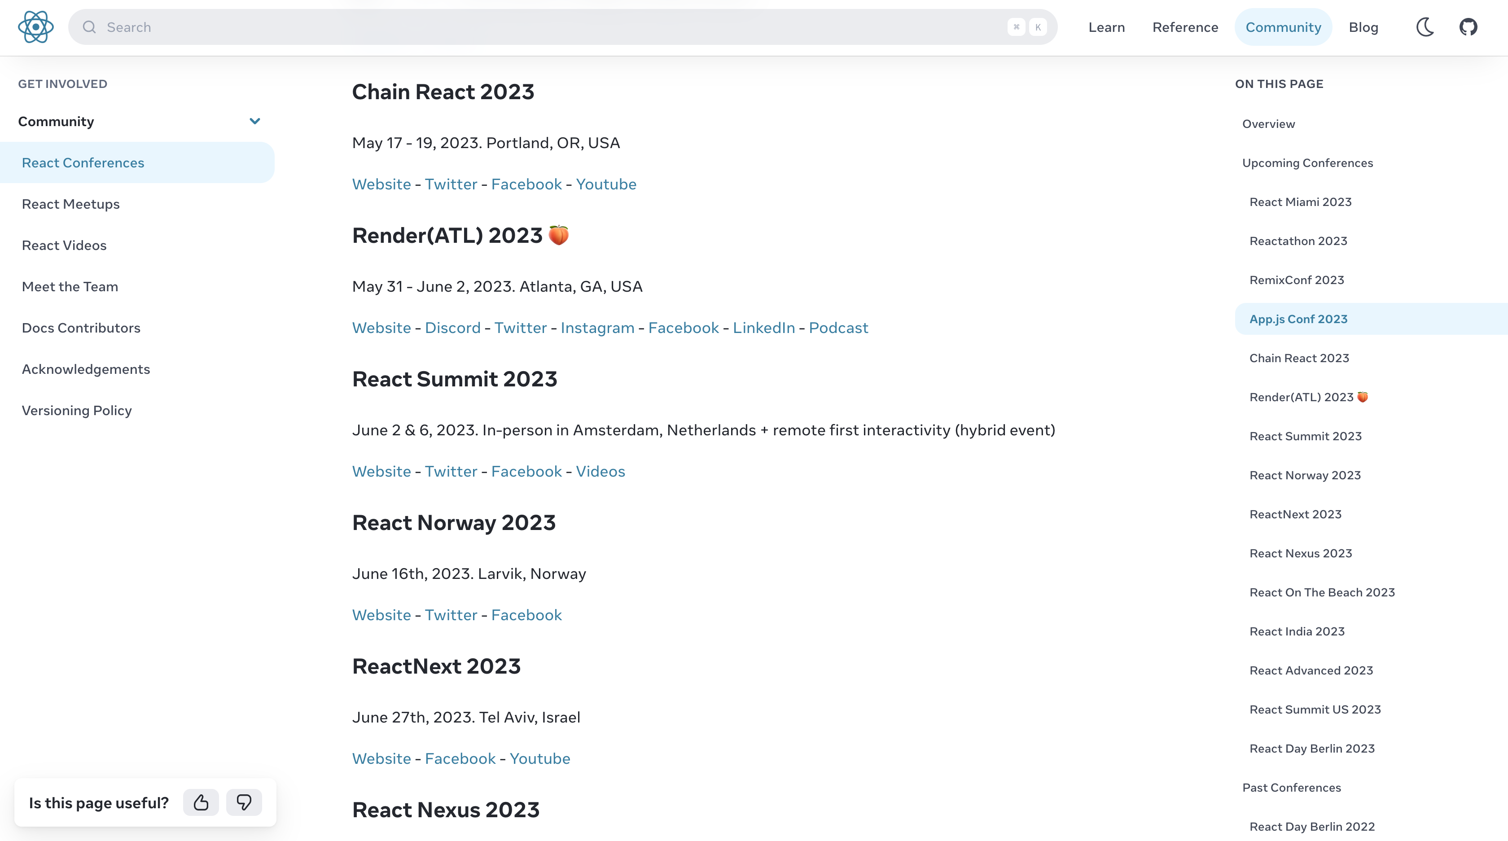1508x841 pixels.
Task: Click the thumbs up feedback icon
Action: pyautogui.click(x=201, y=802)
